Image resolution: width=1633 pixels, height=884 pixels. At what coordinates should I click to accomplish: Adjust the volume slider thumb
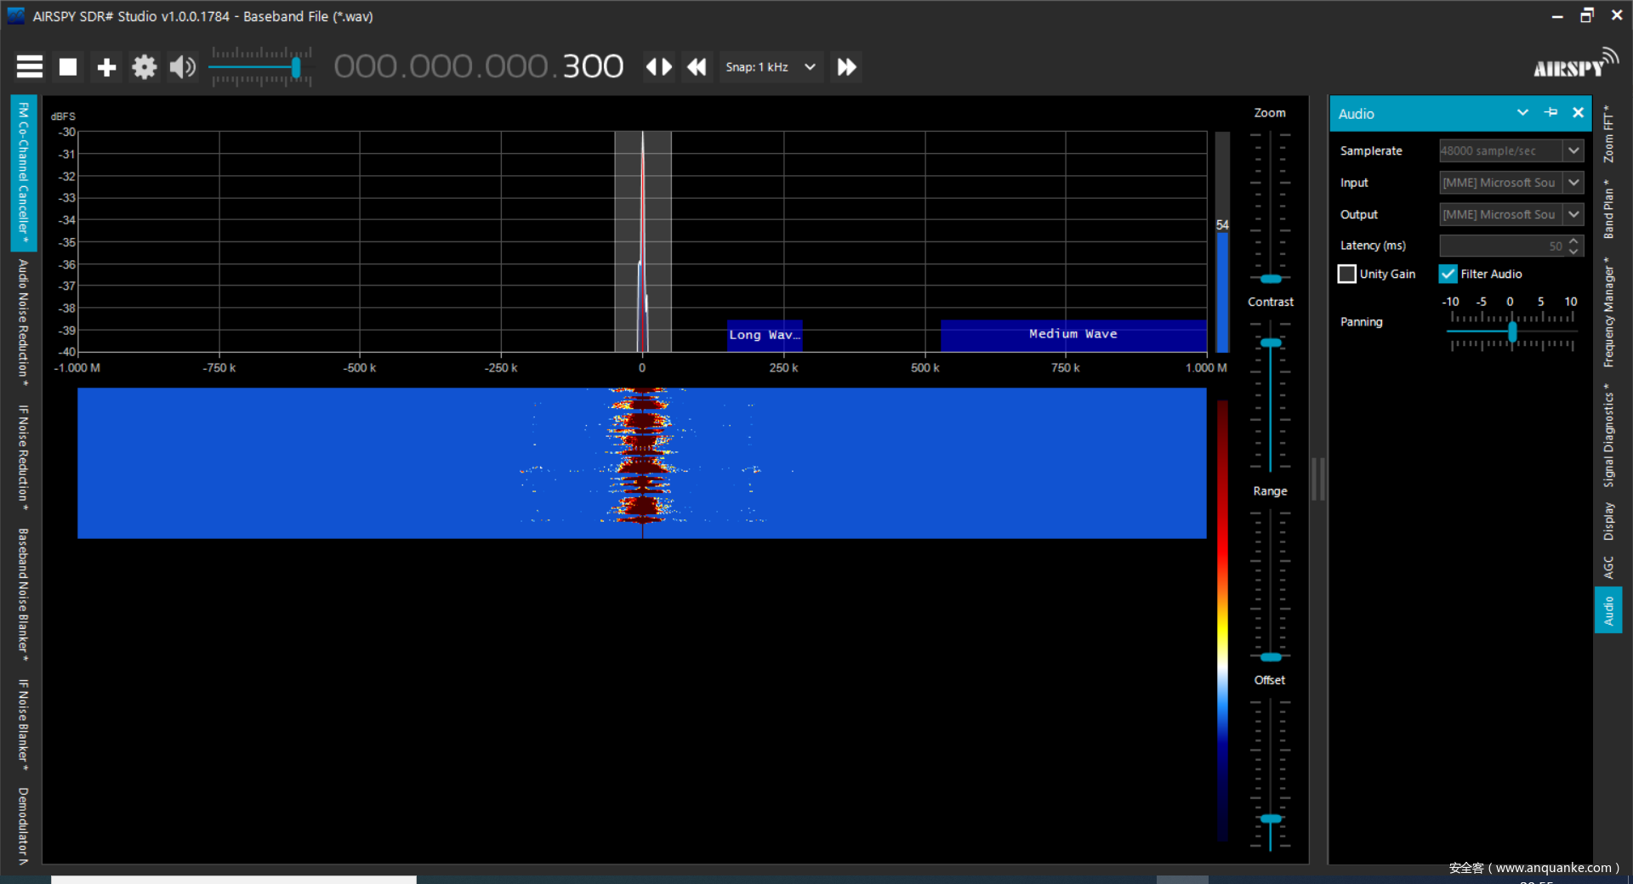[296, 67]
